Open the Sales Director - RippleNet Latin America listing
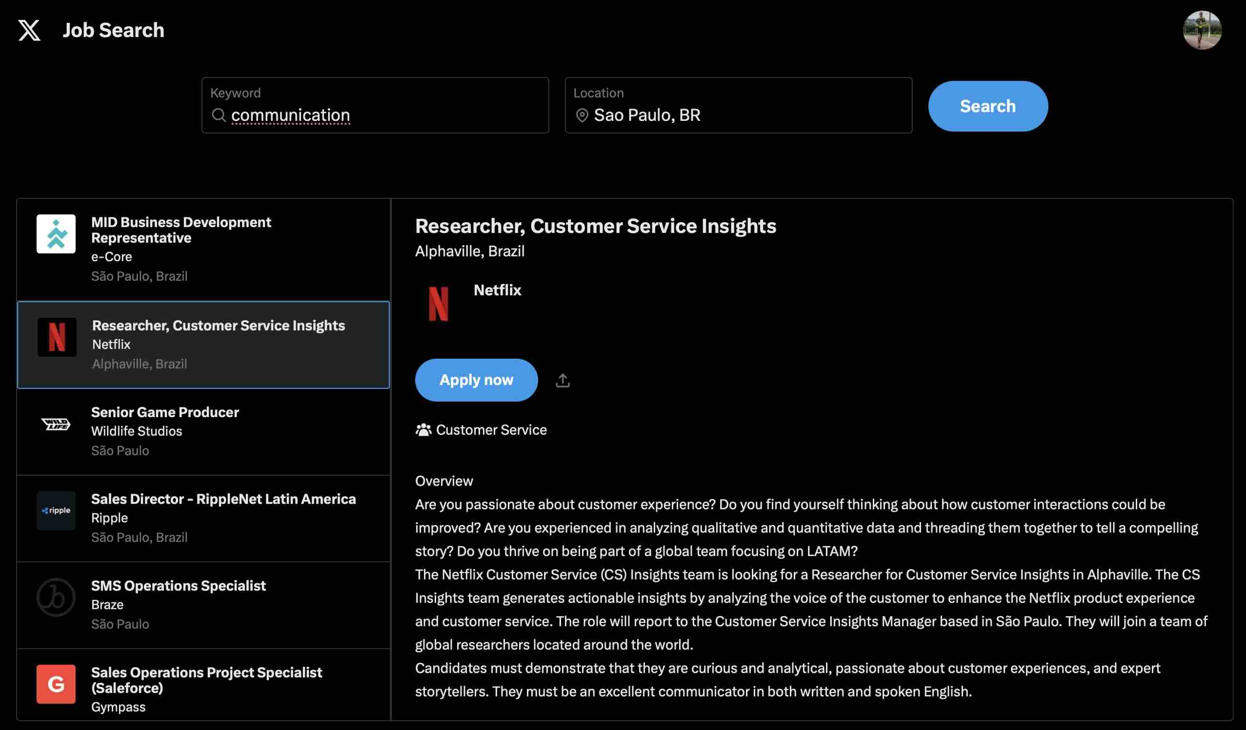 click(x=203, y=518)
